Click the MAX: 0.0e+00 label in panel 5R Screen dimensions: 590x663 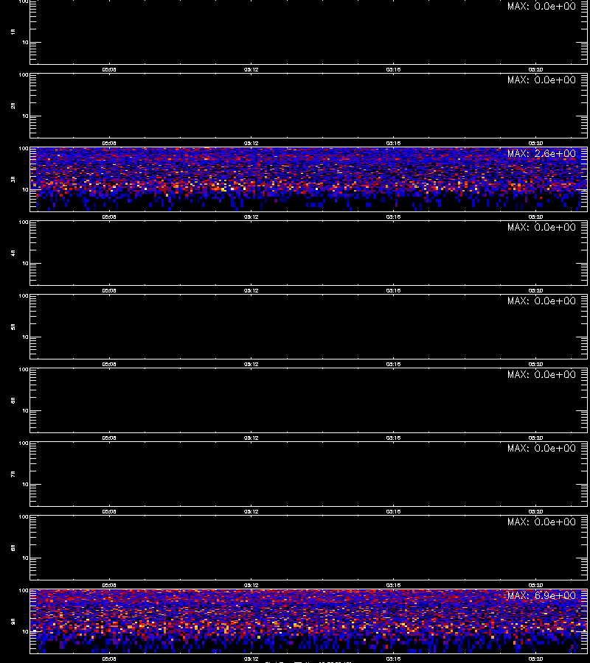[541, 301]
